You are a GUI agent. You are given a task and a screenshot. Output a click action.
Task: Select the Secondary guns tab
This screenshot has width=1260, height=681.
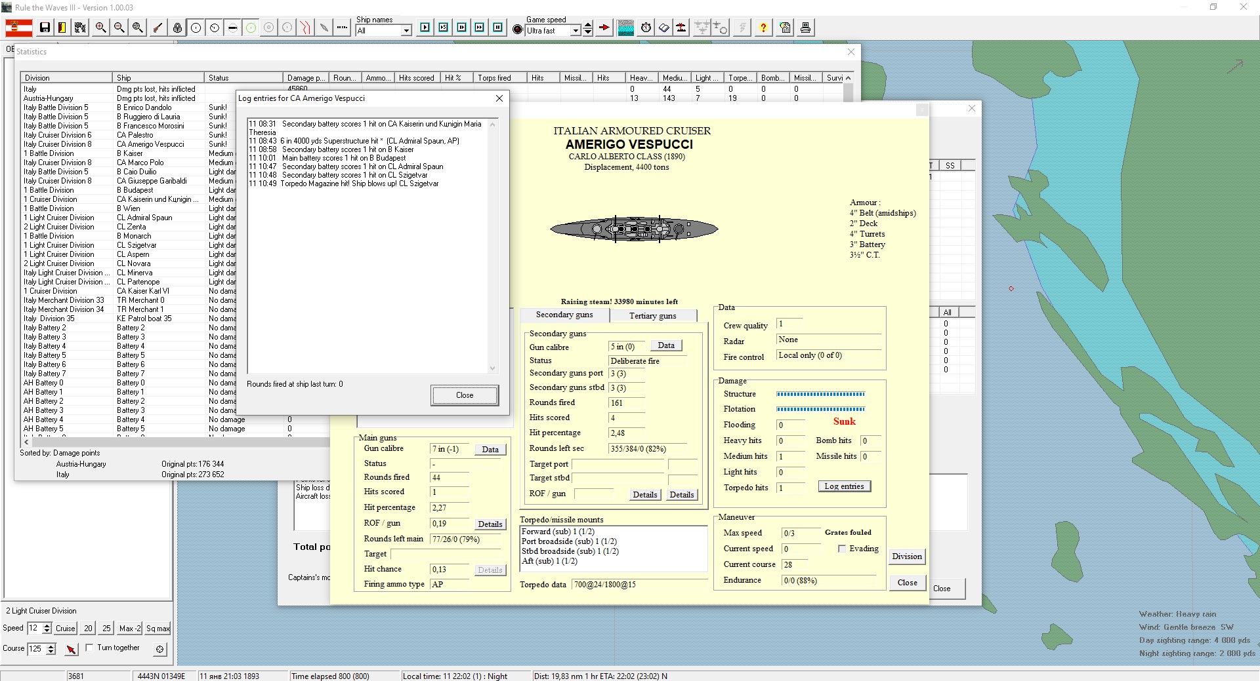coord(564,315)
